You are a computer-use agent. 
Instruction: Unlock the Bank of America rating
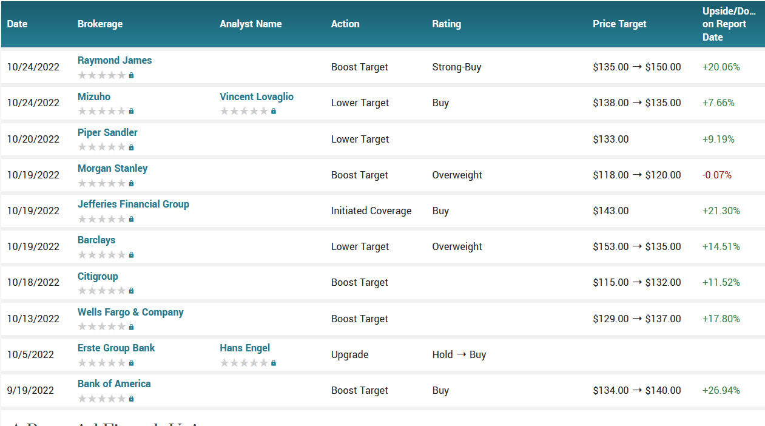click(x=131, y=398)
